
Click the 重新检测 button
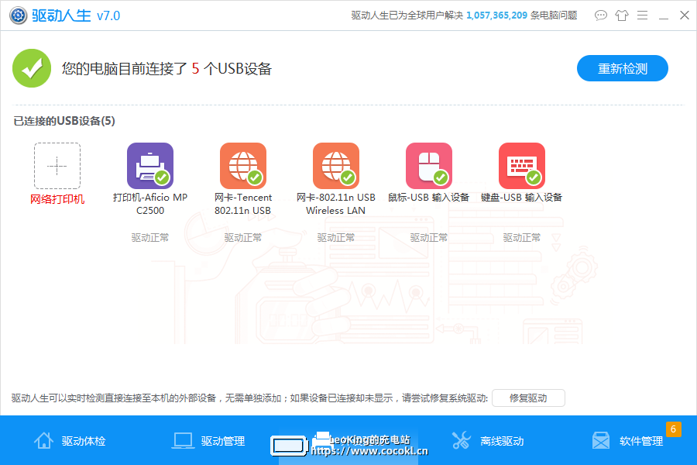(623, 68)
